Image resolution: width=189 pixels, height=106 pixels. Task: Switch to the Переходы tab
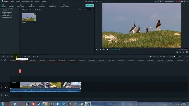(x=32, y=6)
